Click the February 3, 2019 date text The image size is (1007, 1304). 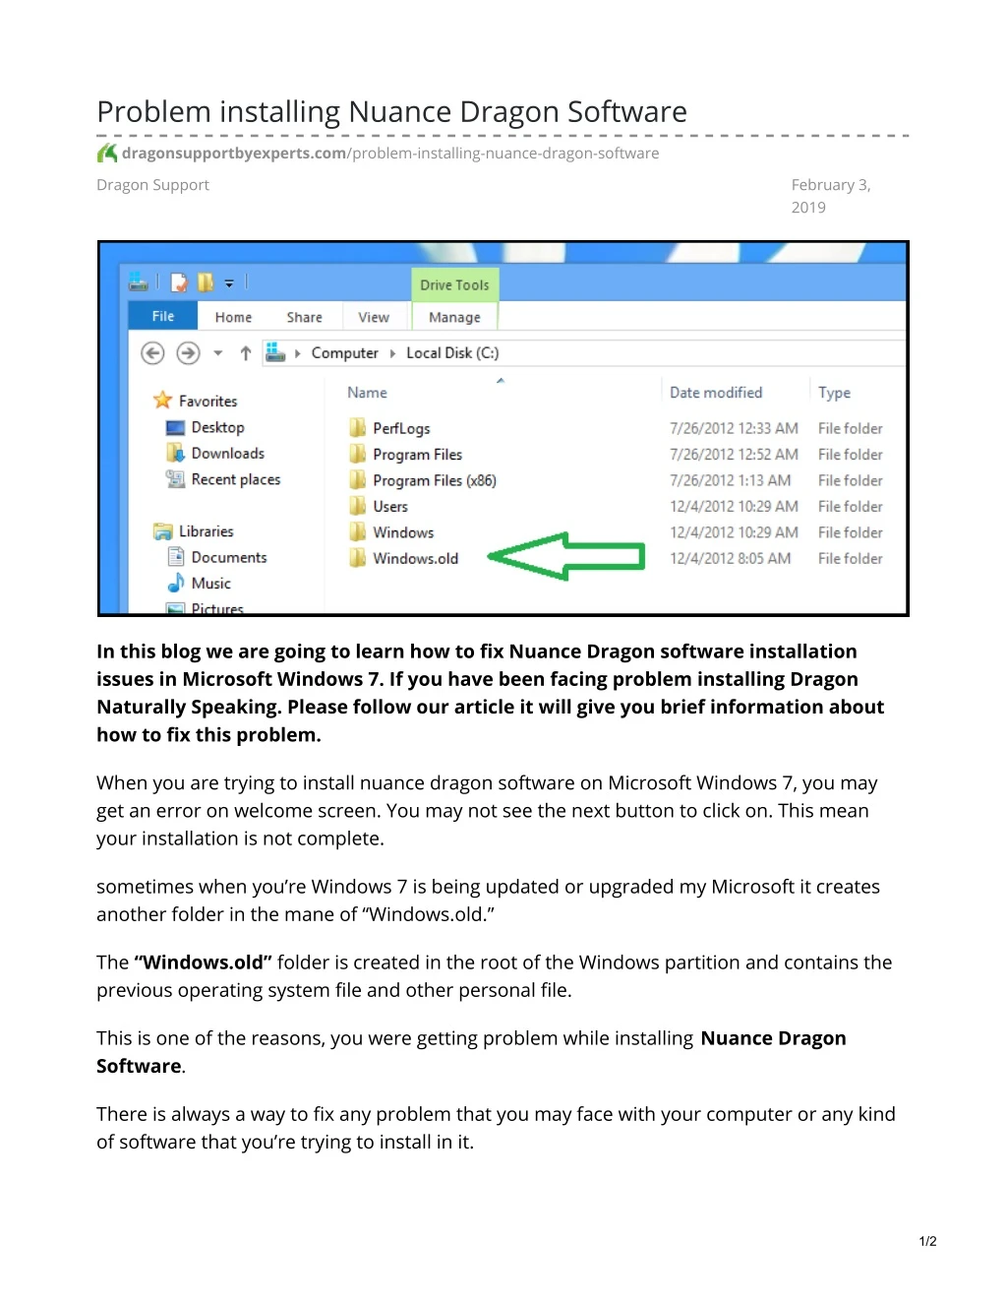tap(831, 196)
